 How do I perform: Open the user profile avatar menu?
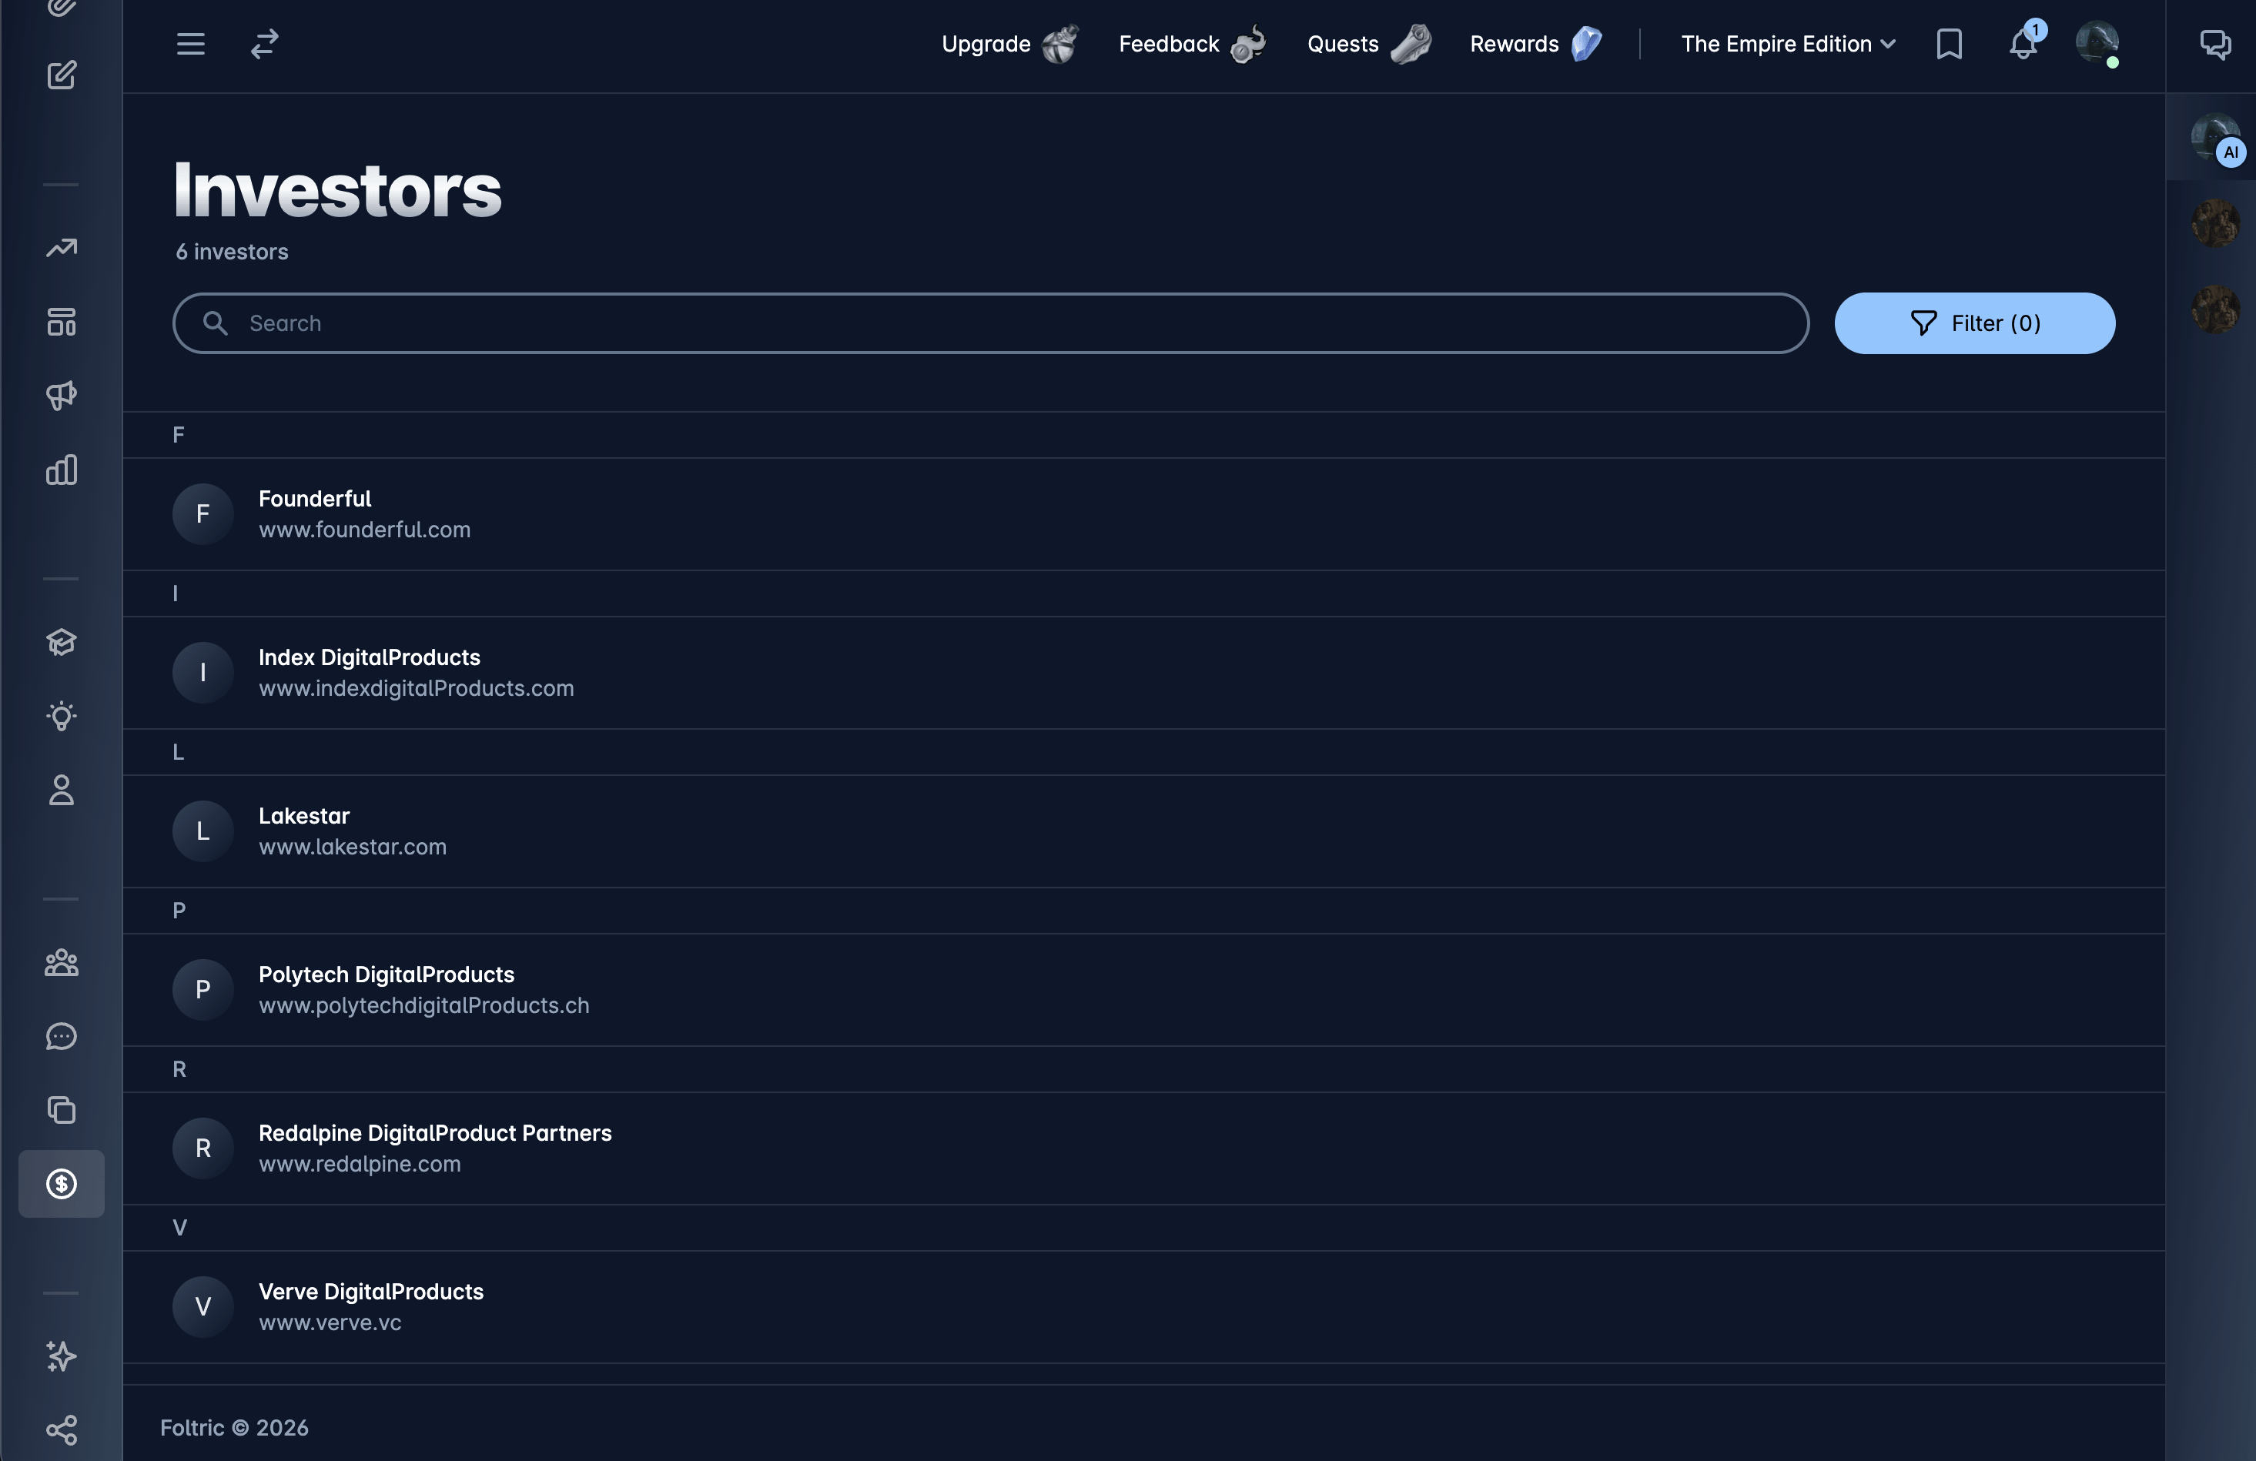(2097, 44)
